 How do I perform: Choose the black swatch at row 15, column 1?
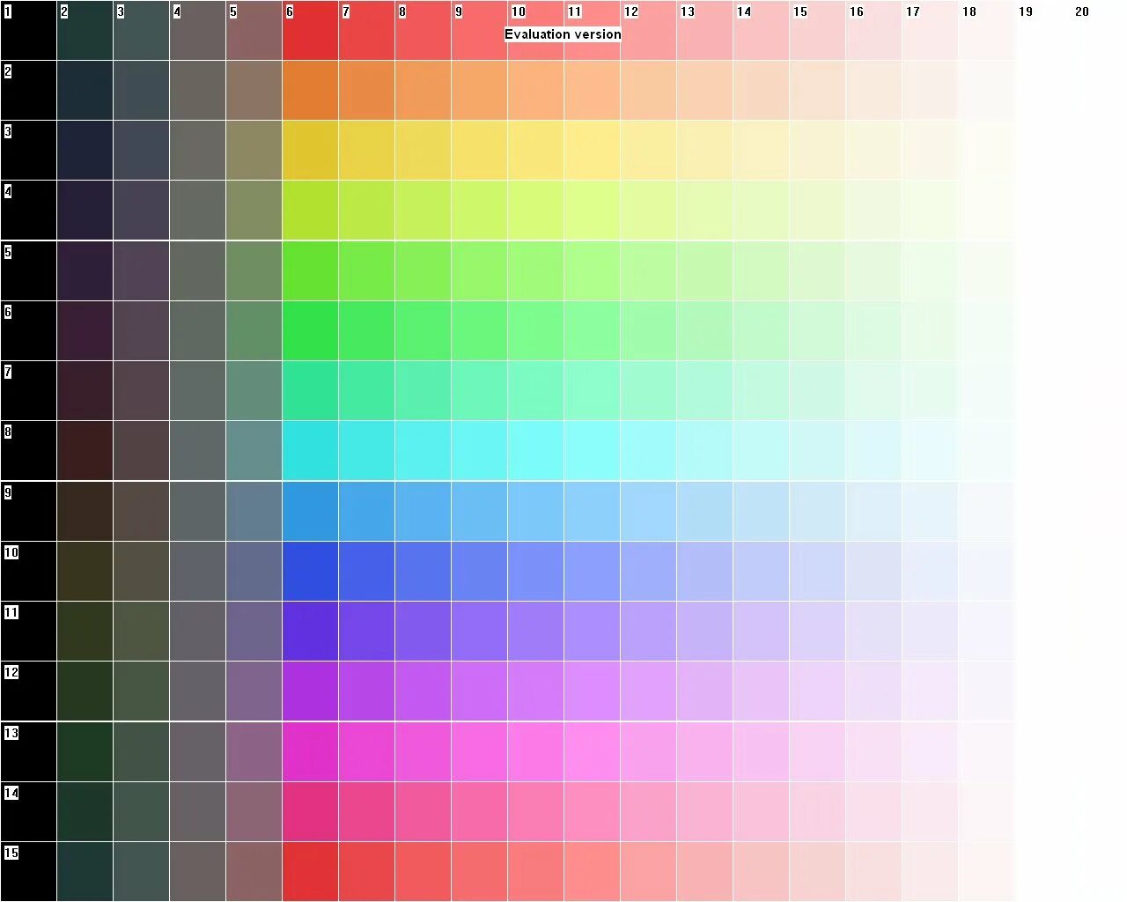click(x=28, y=871)
